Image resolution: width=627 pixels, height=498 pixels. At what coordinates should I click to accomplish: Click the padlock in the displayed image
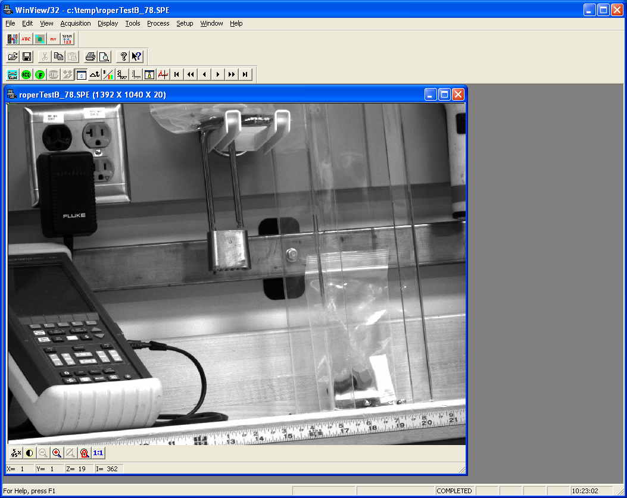point(227,251)
